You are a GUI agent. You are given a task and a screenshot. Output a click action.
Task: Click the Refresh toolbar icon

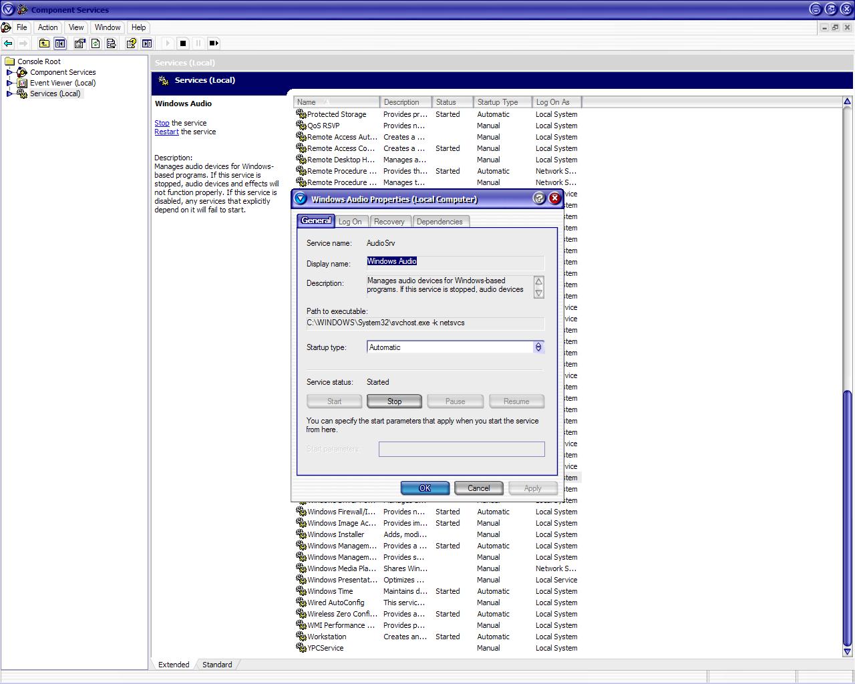[96, 43]
